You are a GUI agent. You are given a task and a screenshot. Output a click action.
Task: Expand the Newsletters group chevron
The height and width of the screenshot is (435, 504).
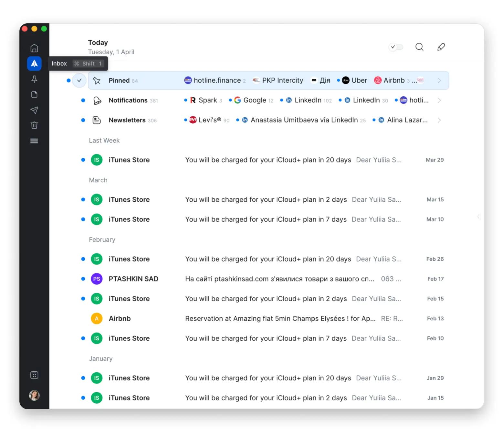(x=439, y=120)
